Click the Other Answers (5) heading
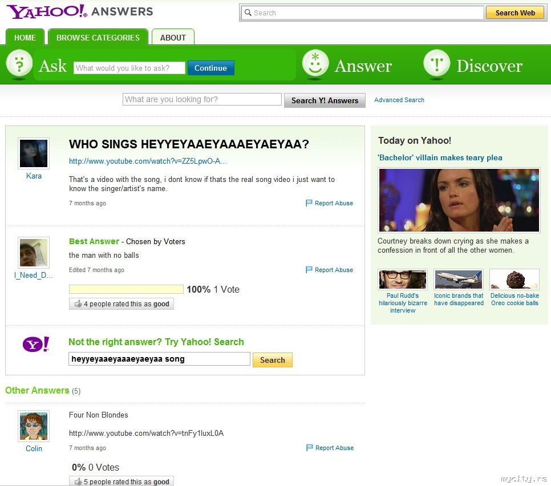This screenshot has height=486, width=551. (43, 390)
